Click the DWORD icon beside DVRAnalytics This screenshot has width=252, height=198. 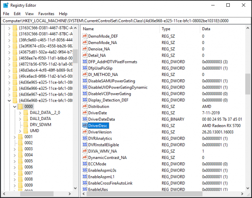click(x=84, y=138)
